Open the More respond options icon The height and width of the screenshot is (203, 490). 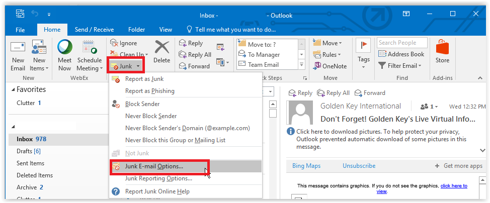pyautogui.click(x=222, y=62)
